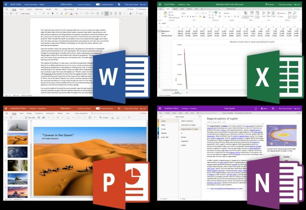306x210 pixels.
Task: Open Conditional Formatting in Excel ribbon
Action: pos(245,15)
